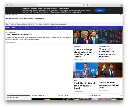Viewport: 128px width, 108px height.
Task: Reload the page from the address bar
Action: (x=83, y=5)
